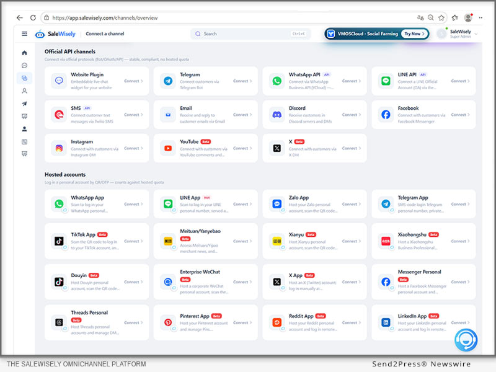Connect the Email channel

click(242, 115)
